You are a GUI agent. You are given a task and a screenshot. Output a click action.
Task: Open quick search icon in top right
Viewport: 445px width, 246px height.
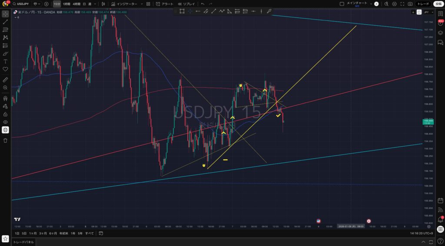(x=386, y=4)
